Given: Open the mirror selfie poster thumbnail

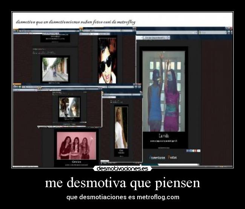Looking at the screenshot, I should [x=69, y=107].
